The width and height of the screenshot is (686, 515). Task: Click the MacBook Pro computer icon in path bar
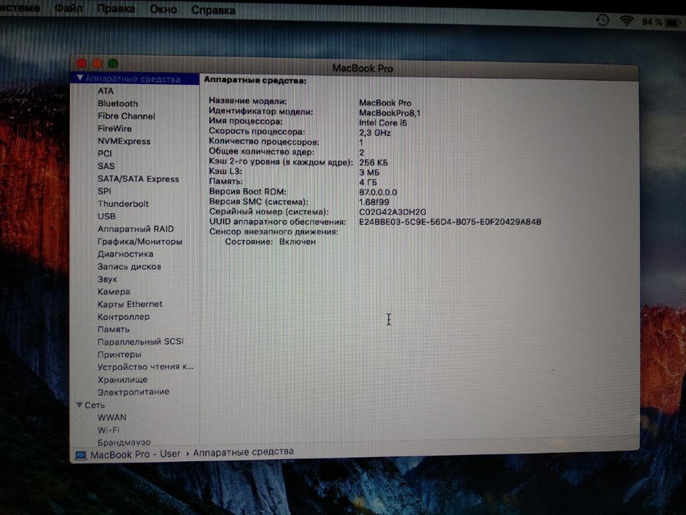pyautogui.click(x=81, y=455)
